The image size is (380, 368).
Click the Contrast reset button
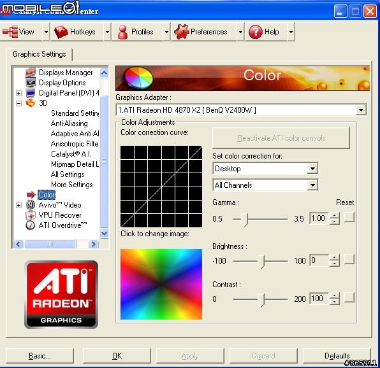(349, 297)
